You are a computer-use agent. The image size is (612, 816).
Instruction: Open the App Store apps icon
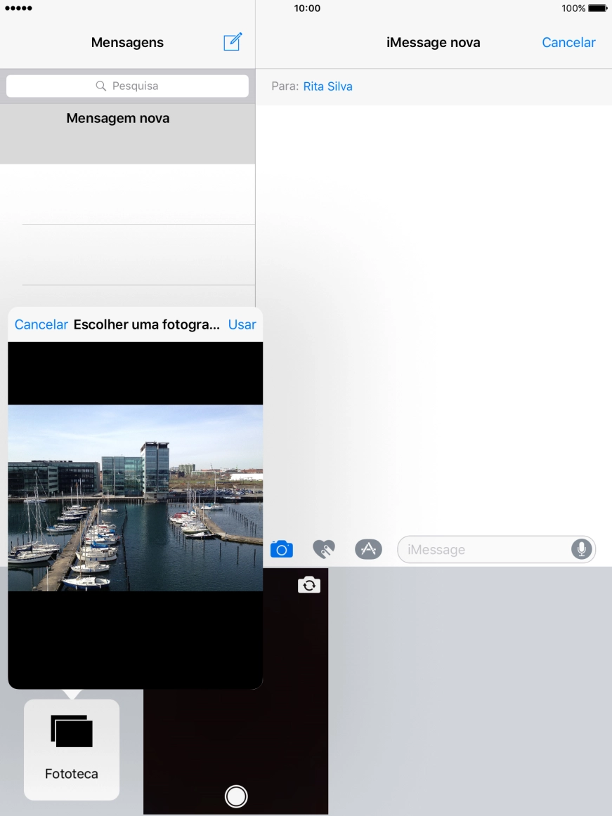(368, 549)
